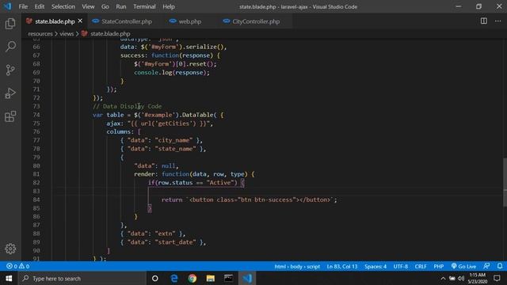
Task: Open the Terminal menu
Action: (x=144, y=6)
